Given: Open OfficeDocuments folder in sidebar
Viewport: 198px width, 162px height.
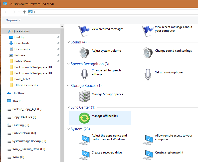Looking at the screenshot, I should [x=26, y=85].
